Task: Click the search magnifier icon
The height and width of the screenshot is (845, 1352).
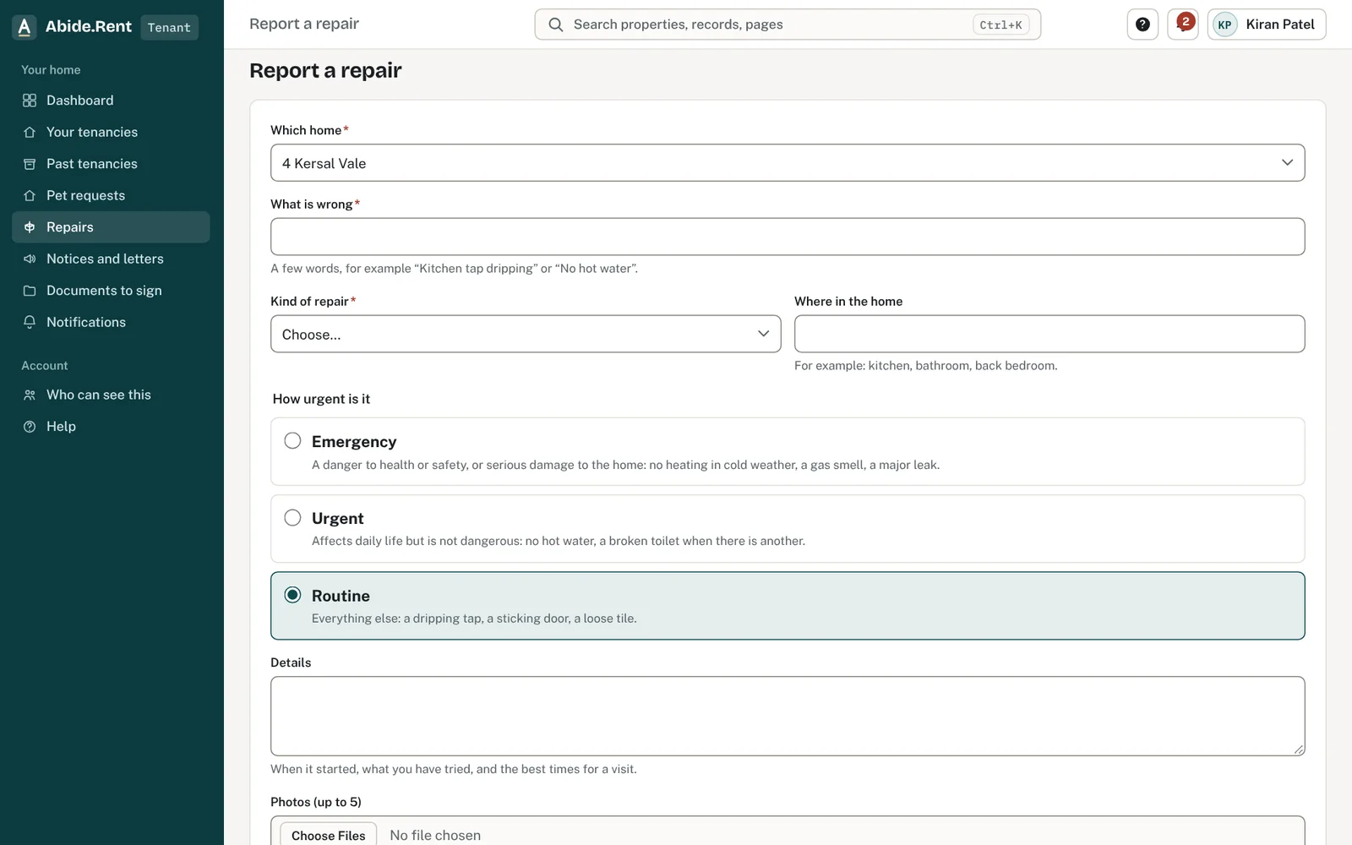Action: pyautogui.click(x=556, y=25)
